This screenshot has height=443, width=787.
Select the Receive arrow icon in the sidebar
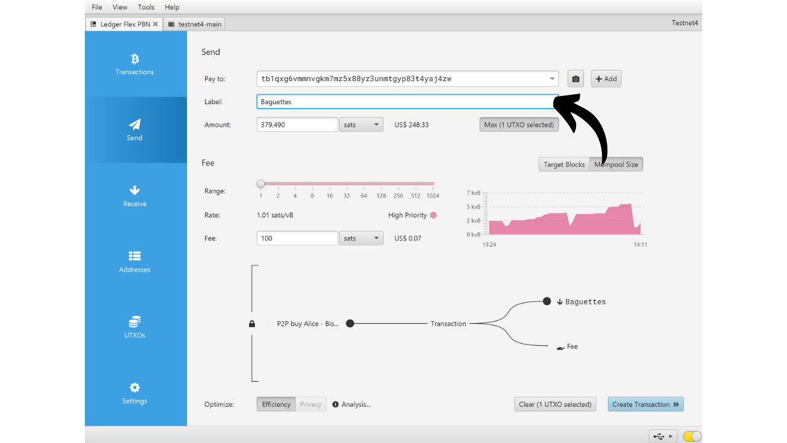click(x=135, y=191)
